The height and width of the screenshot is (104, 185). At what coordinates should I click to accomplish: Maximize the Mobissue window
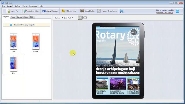tap(176, 3)
